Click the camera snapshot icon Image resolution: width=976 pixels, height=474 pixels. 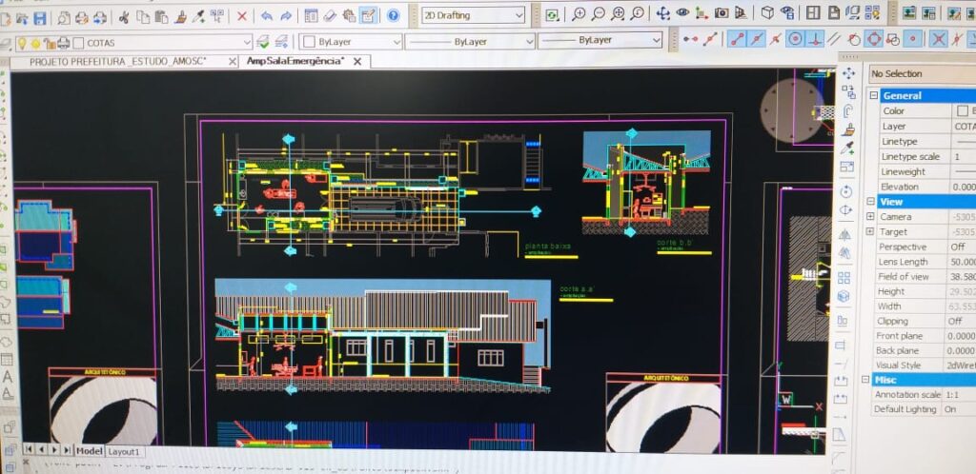(x=721, y=13)
